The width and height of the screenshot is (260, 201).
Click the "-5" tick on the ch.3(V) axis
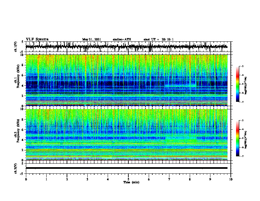click(x=22, y=174)
